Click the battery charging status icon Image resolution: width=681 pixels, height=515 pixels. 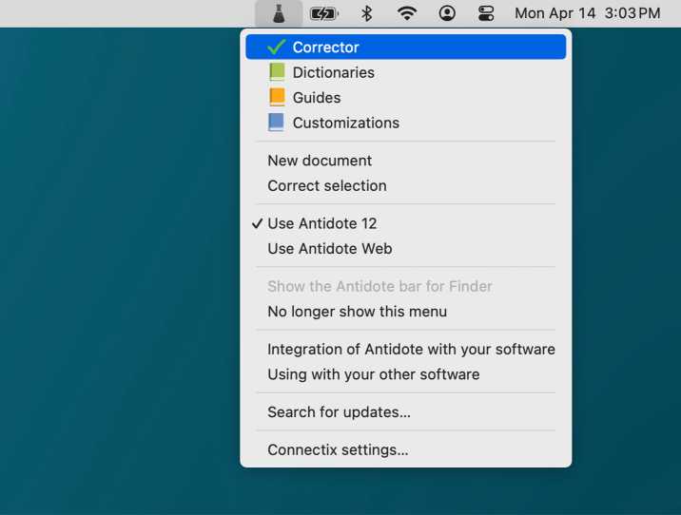pyautogui.click(x=324, y=13)
